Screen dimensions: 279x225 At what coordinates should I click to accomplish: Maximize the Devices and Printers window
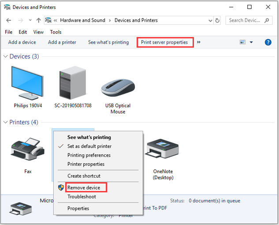(x=249, y=7)
